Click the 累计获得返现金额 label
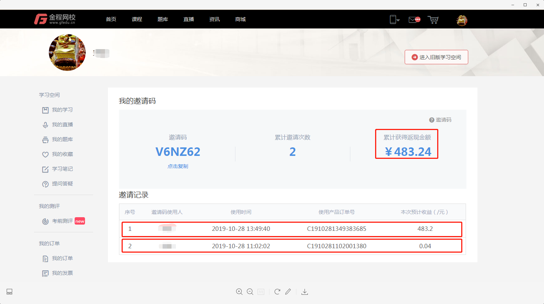This screenshot has width=544, height=304. coord(407,137)
